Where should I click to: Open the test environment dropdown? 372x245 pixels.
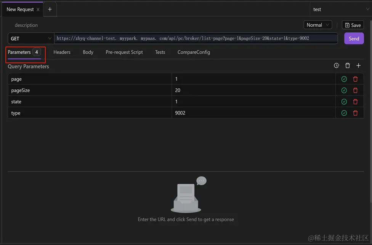tap(341, 9)
